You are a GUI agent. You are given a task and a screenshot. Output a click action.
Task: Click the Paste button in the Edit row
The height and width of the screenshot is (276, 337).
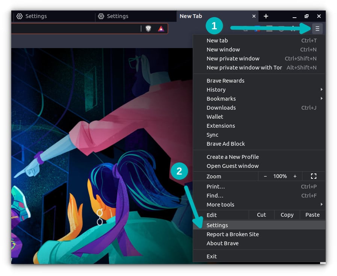[312, 214]
